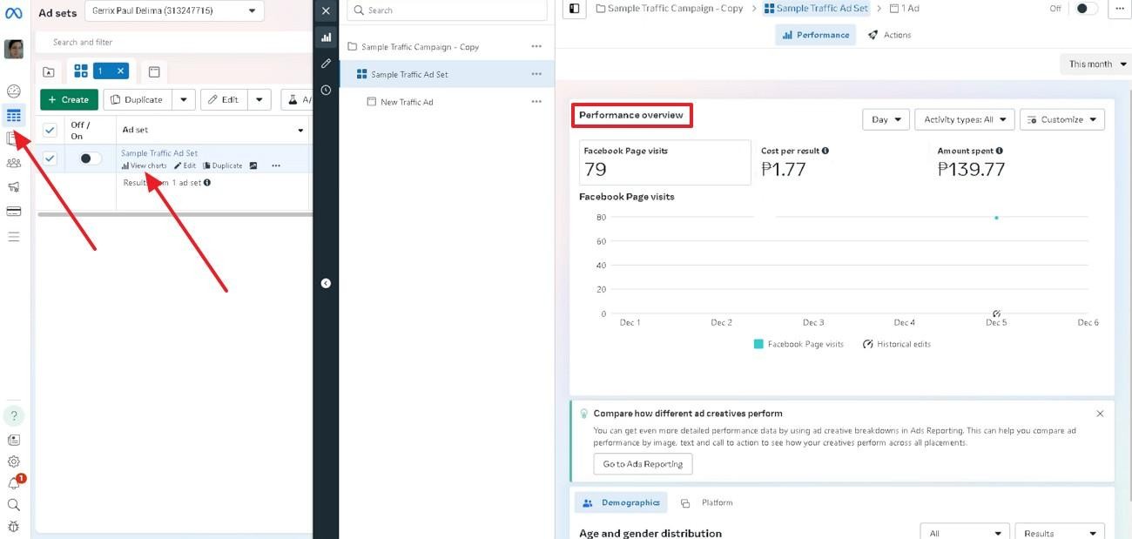The width and height of the screenshot is (1132, 539).
Task: Open the Meta logo home
Action: click(x=13, y=13)
